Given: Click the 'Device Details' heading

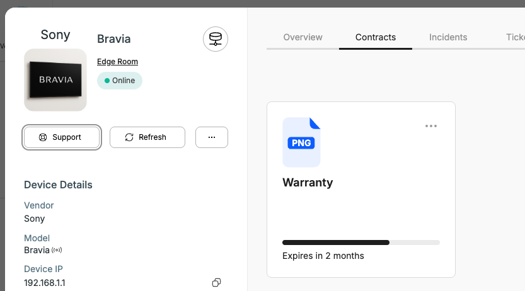Looking at the screenshot, I should click(58, 185).
